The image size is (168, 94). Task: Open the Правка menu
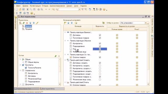pos(25,6)
